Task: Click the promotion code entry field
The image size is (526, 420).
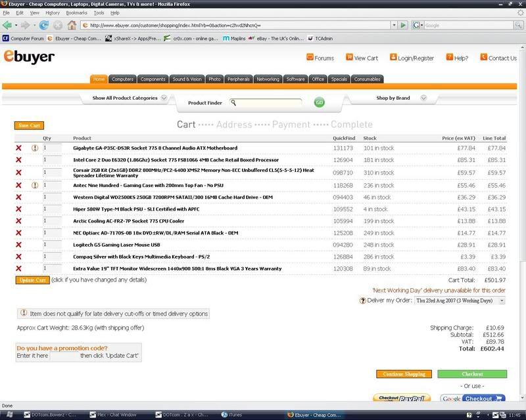Action: click(x=64, y=356)
